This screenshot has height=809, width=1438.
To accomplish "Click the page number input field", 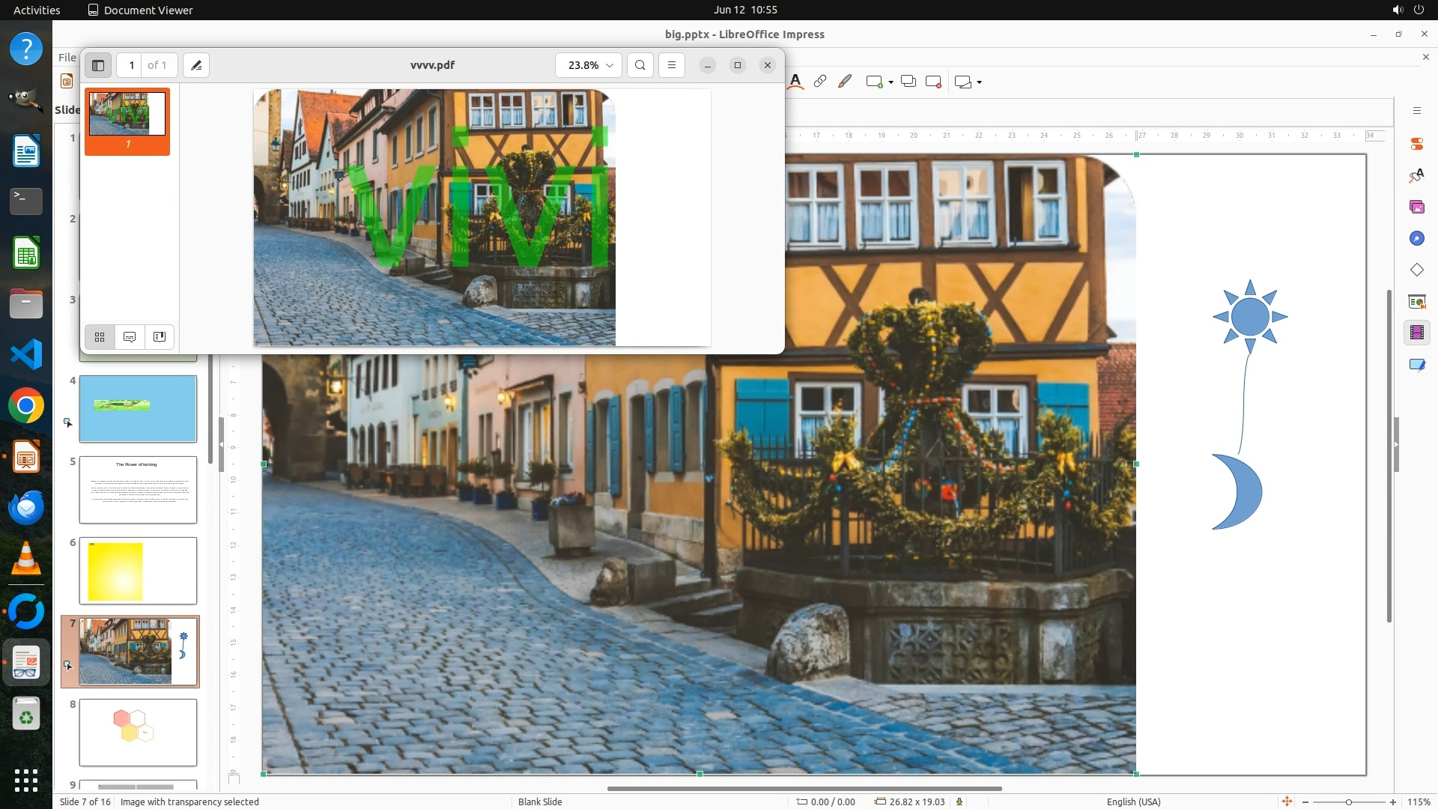I will click(131, 65).
